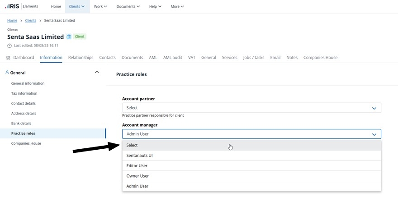The image size is (398, 202).
Task: Switch to the Companies House tab
Action: tap(320, 58)
